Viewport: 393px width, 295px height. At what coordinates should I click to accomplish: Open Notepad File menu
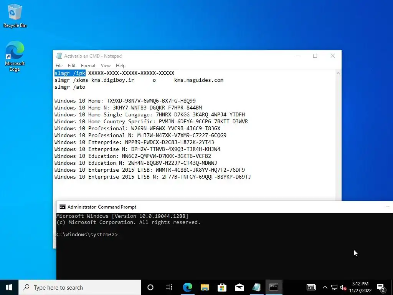(59, 65)
